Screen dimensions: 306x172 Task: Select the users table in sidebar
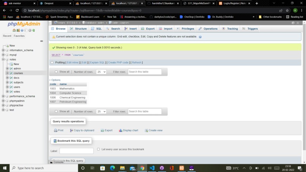click(17, 87)
